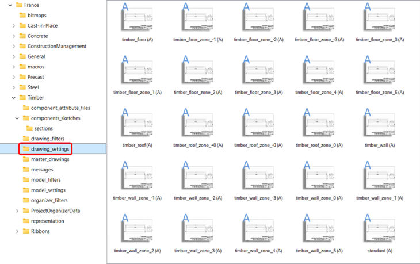420x264 pixels.
Task: Select the timber_roof_zone_0 (A) file icon
Action: click(x=319, y=123)
